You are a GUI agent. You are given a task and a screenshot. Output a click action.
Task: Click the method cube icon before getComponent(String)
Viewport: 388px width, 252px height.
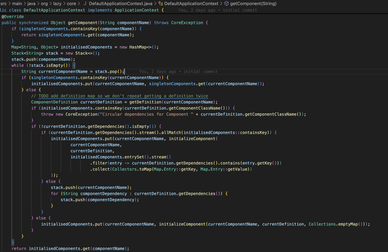click(226, 3)
